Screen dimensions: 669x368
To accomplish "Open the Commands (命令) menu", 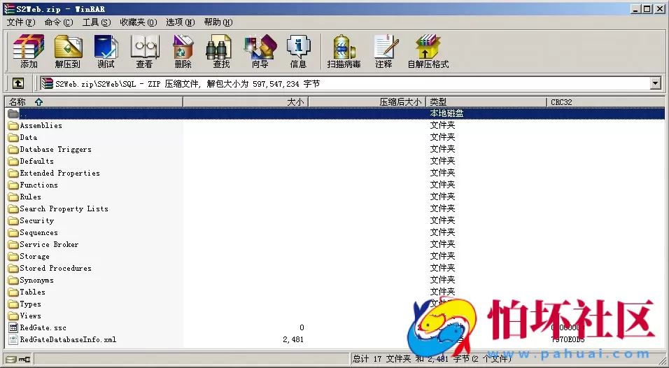I will pyautogui.click(x=59, y=22).
